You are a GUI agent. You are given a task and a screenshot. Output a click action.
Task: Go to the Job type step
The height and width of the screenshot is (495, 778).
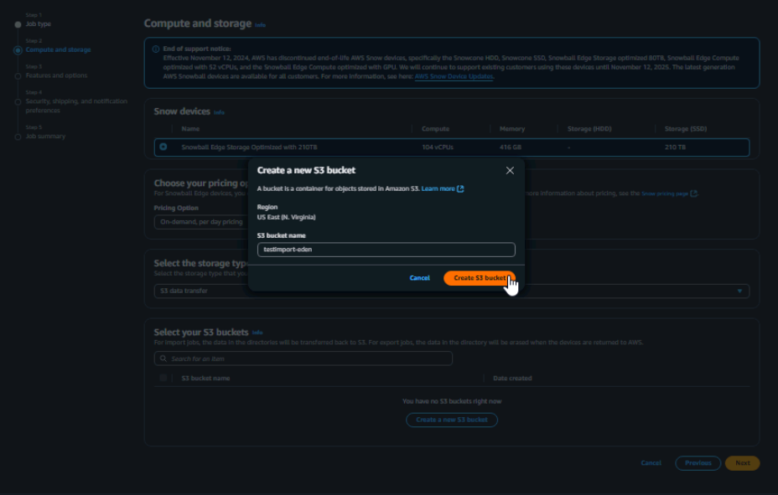39,24
